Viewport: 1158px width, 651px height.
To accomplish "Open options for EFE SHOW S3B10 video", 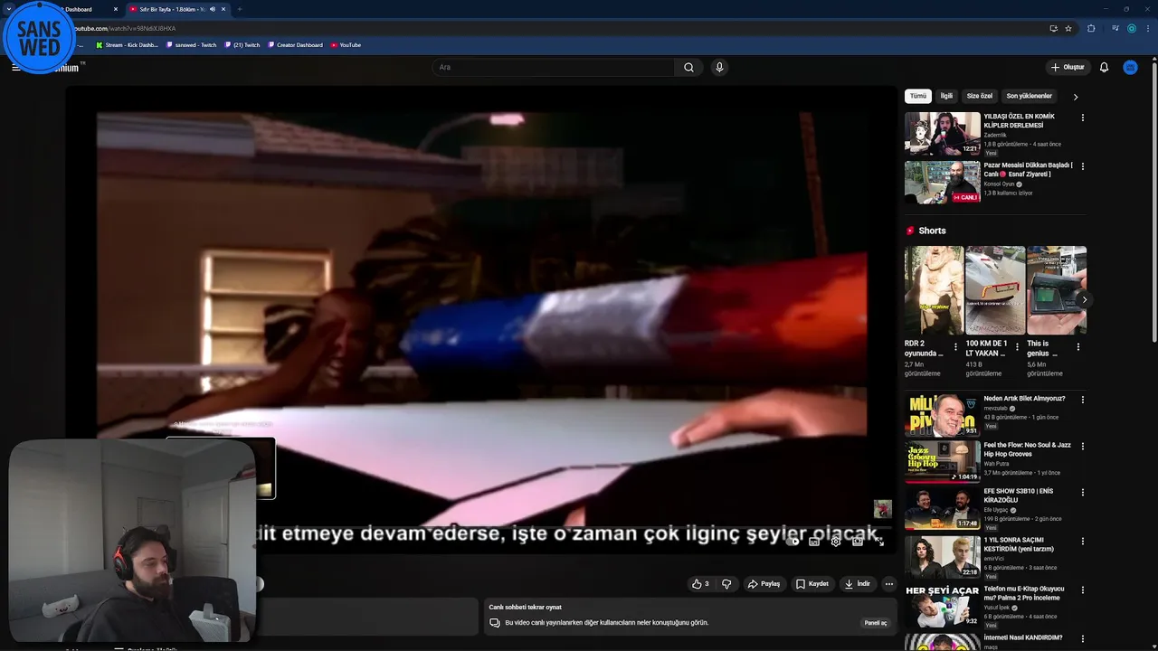I will click(x=1082, y=493).
